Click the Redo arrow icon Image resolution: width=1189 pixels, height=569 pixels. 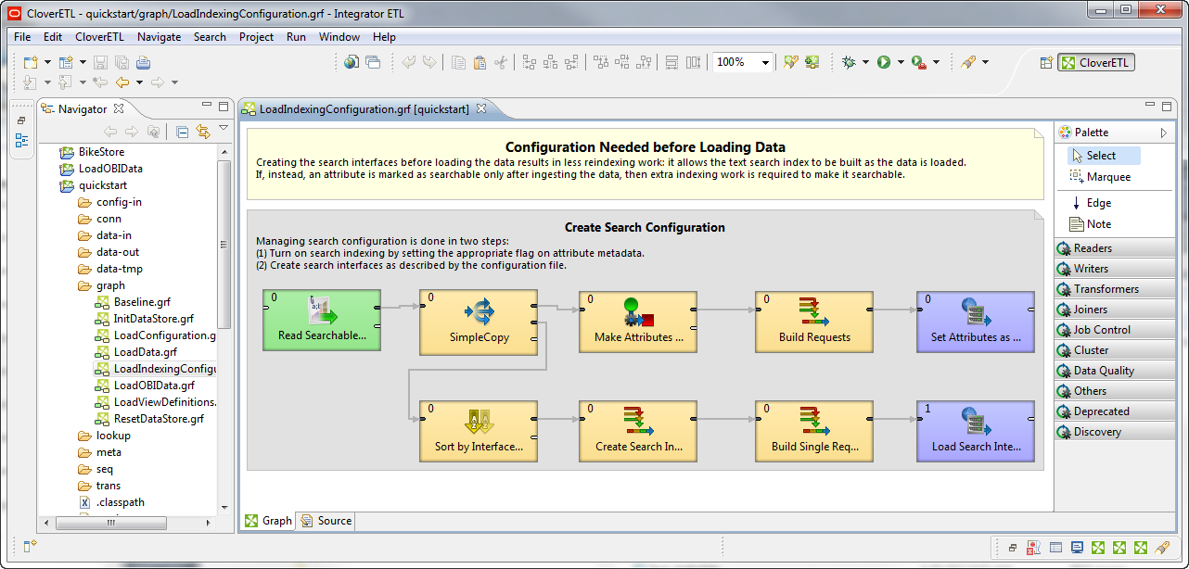[x=429, y=62]
